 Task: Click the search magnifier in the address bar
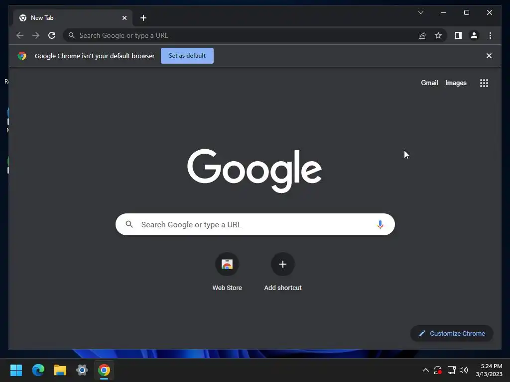tap(72, 35)
